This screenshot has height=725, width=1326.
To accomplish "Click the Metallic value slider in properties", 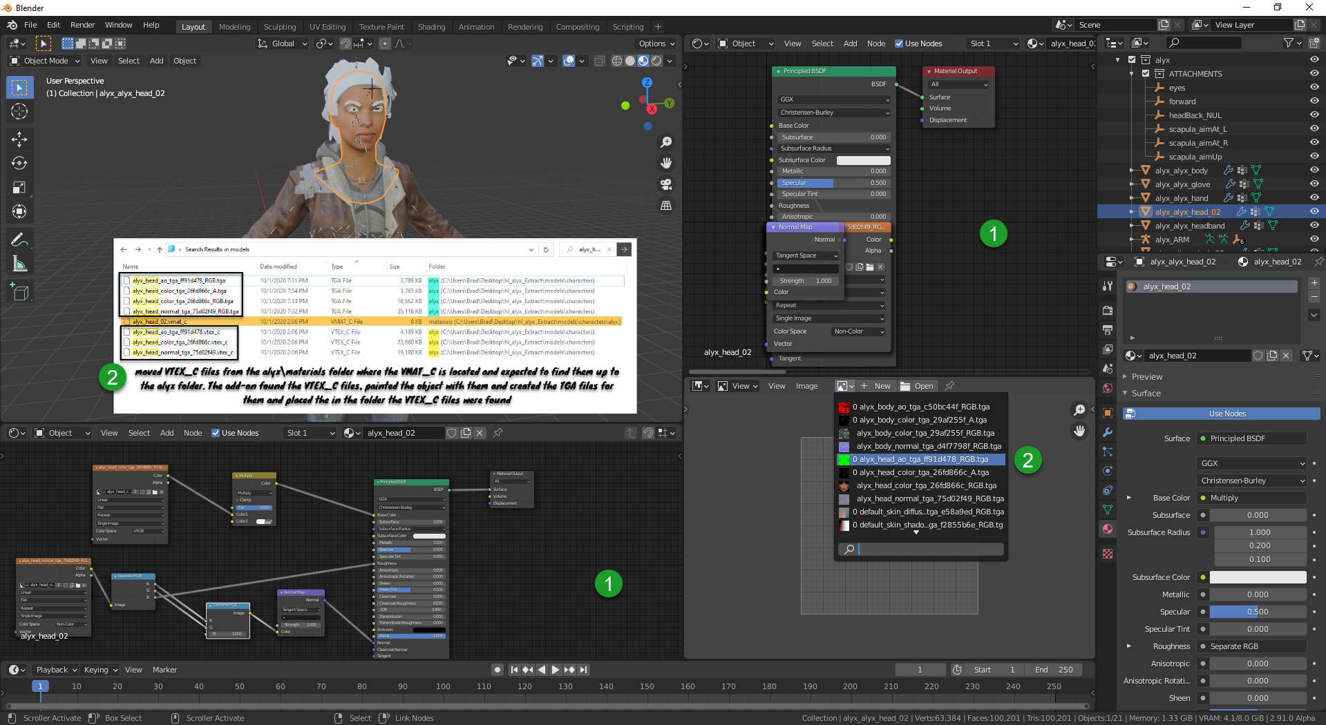I will (1258, 594).
